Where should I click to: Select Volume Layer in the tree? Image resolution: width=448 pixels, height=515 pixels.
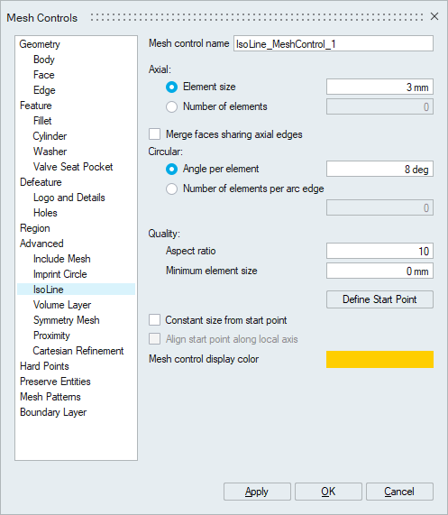pos(62,305)
